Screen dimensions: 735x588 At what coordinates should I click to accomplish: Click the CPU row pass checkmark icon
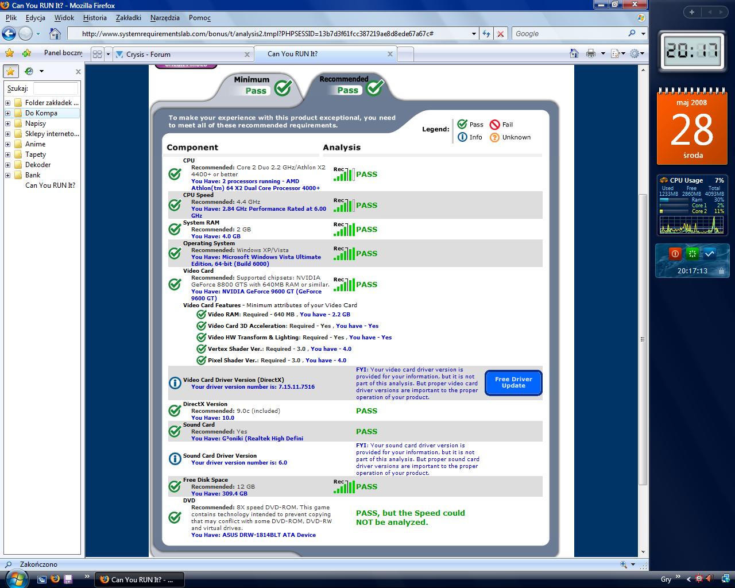[175, 174]
